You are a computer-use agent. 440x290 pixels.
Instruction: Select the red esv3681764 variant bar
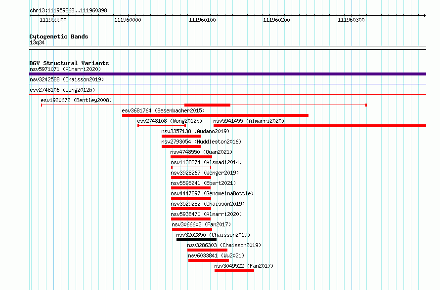(215, 115)
